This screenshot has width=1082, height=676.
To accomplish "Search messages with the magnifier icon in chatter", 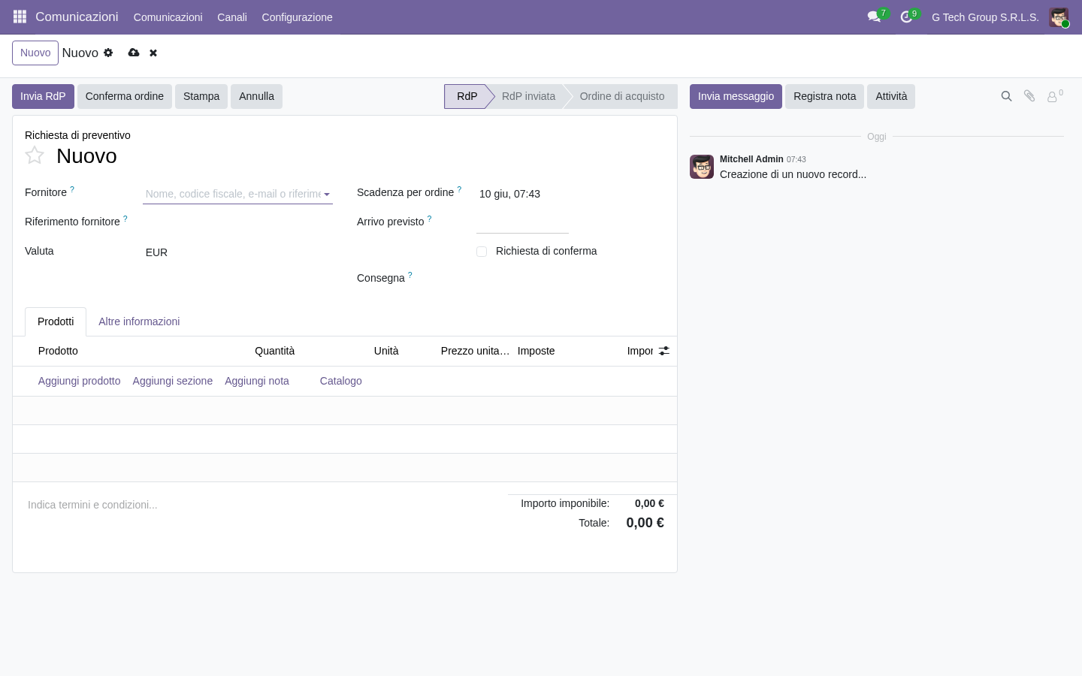I will pos(1006,96).
